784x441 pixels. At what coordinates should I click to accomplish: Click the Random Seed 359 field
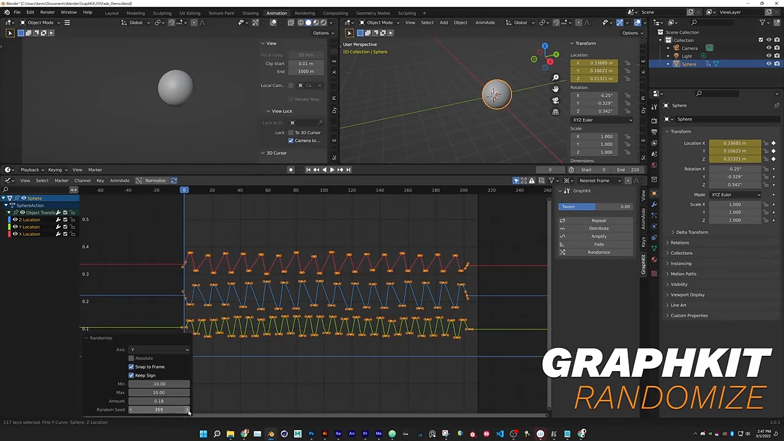pyautogui.click(x=159, y=410)
